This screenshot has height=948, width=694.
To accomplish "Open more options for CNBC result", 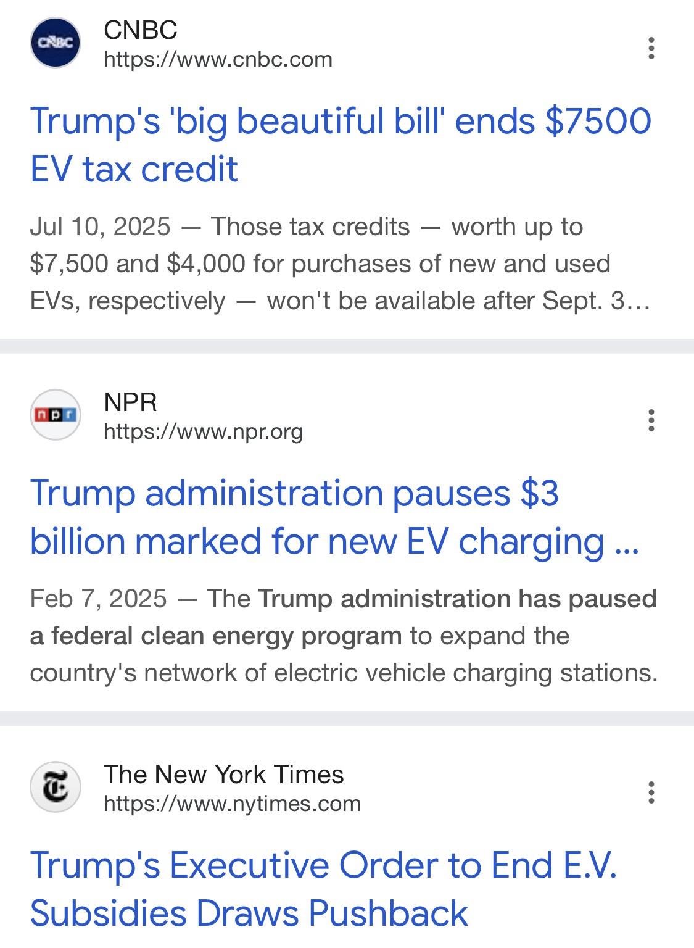I will point(651,48).
